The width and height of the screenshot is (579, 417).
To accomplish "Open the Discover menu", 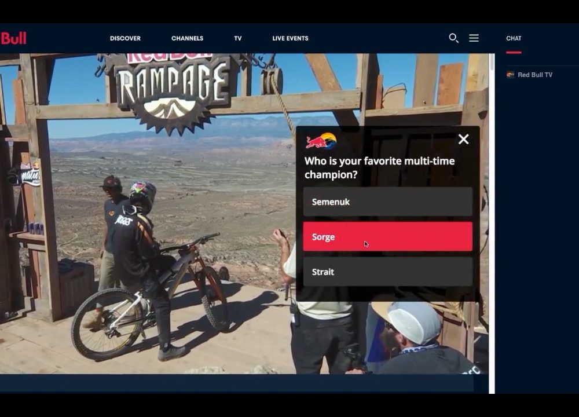I will coord(125,38).
